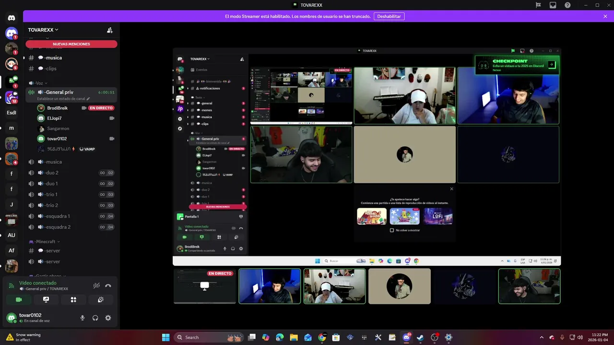Start an activity button
Image resolution: width=614 pixels, height=345 pixels.
[x=73, y=299]
